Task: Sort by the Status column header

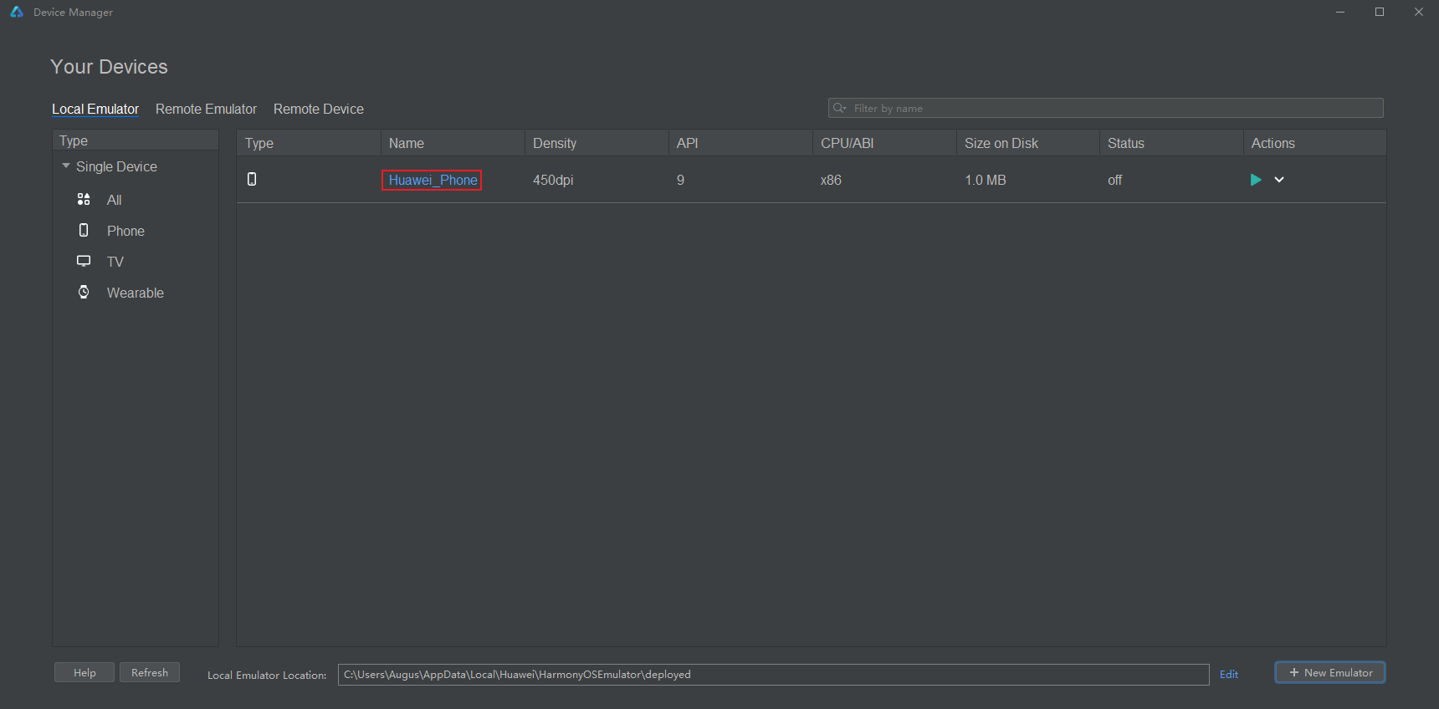Action: coord(1171,143)
